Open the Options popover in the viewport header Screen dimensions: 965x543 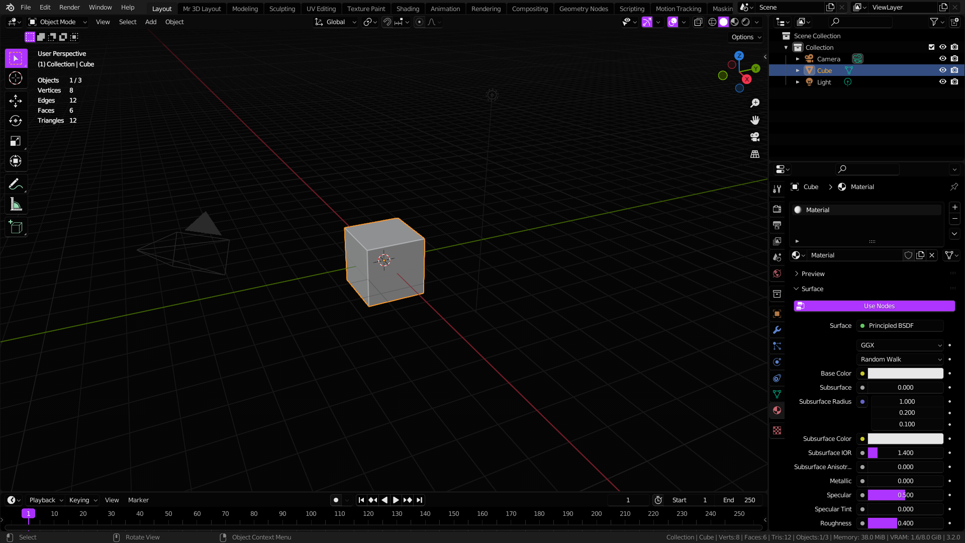pyautogui.click(x=745, y=37)
